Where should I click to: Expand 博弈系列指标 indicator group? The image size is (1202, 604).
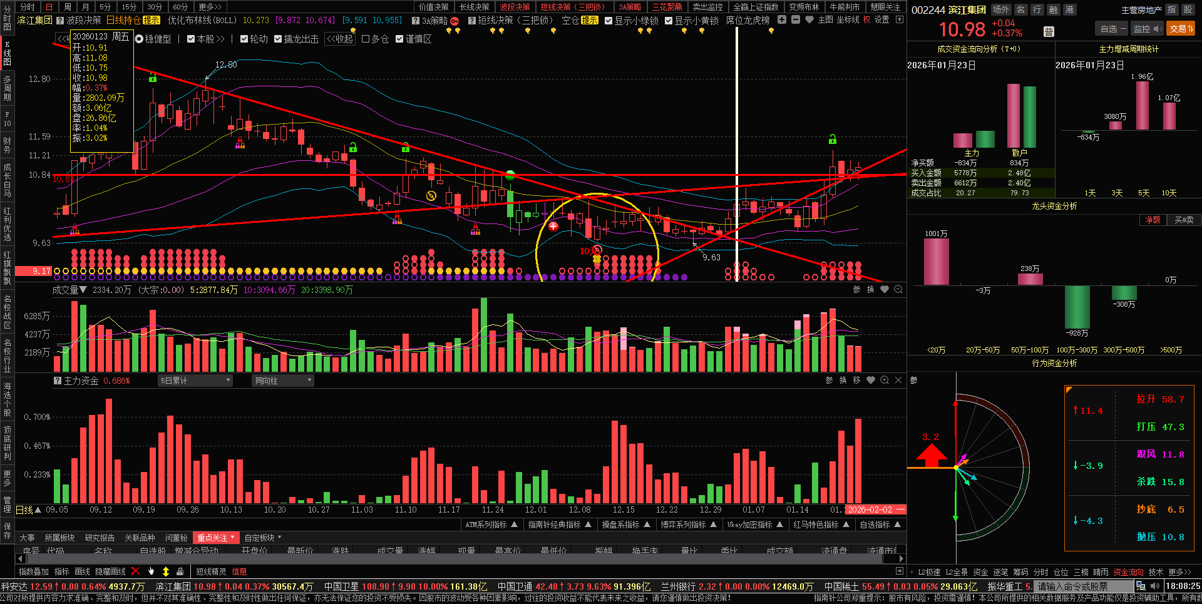pyautogui.click(x=689, y=525)
